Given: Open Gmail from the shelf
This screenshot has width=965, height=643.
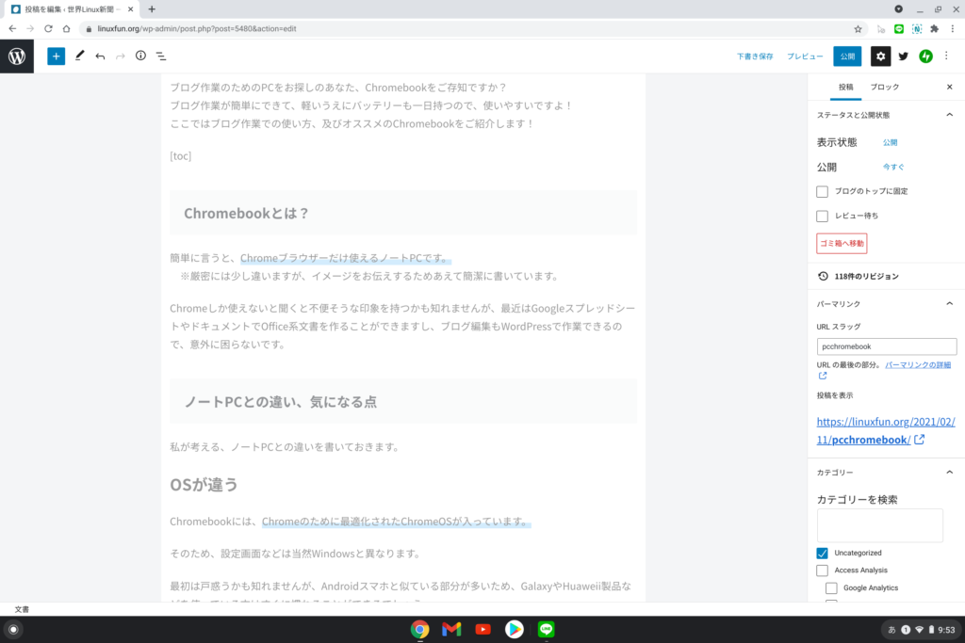Looking at the screenshot, I should pos(451,629).
